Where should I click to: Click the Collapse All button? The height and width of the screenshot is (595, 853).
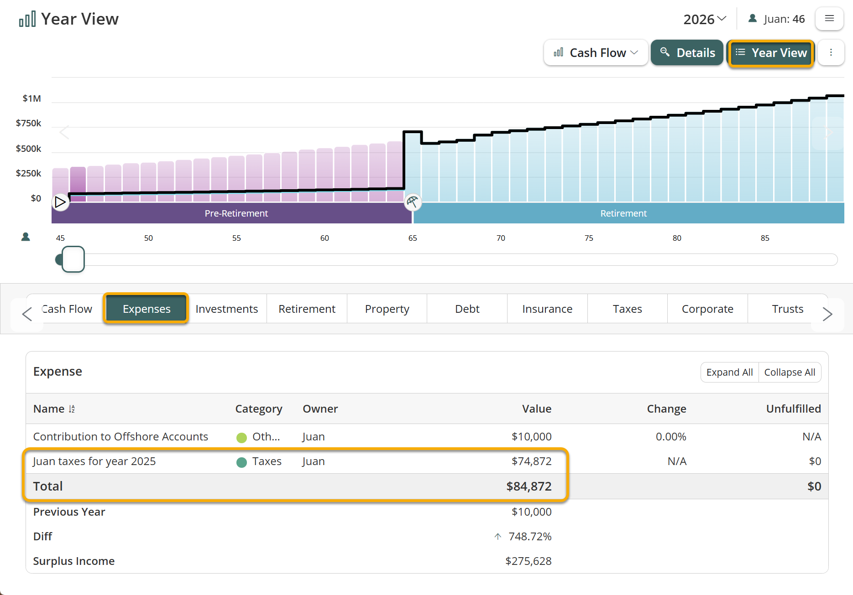[x=790, y=373]
